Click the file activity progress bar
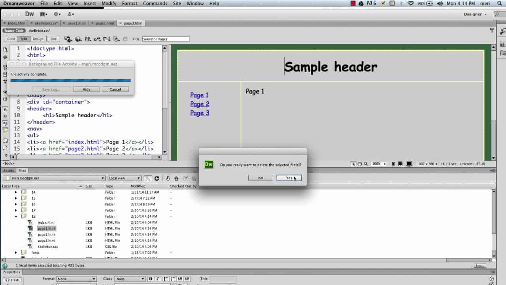The width and height of the screenshot is (506, 285). 70,80
